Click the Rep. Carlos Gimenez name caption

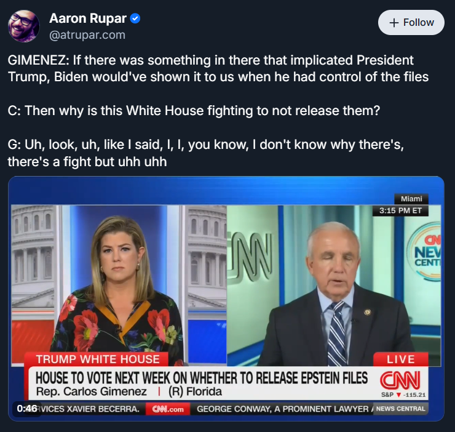click(x=92, y=391)
